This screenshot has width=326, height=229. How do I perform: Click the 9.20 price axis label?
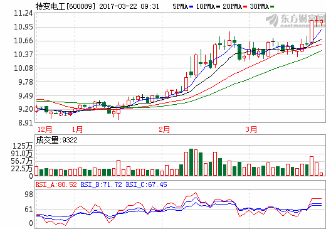click(x=26, y=109)
